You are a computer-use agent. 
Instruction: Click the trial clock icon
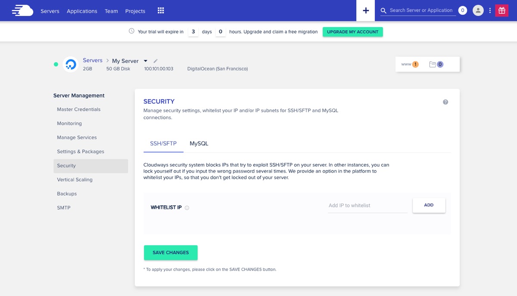coord(131,31)
